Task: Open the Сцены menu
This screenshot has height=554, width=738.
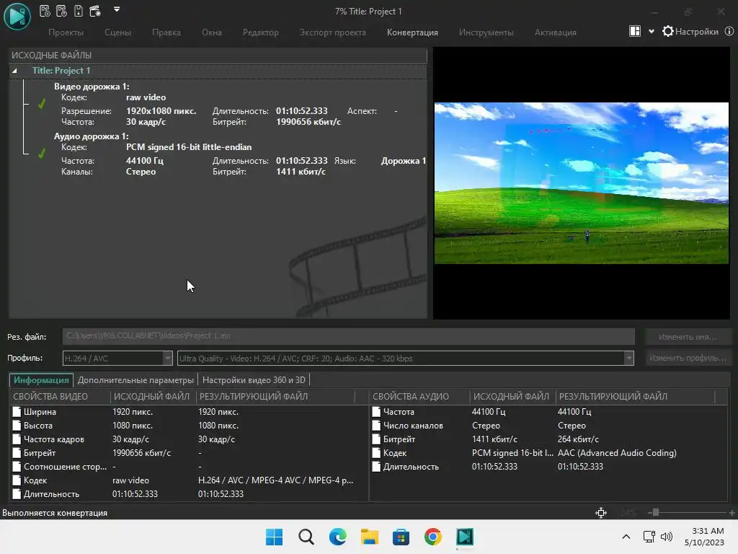Action: (117, 32)
